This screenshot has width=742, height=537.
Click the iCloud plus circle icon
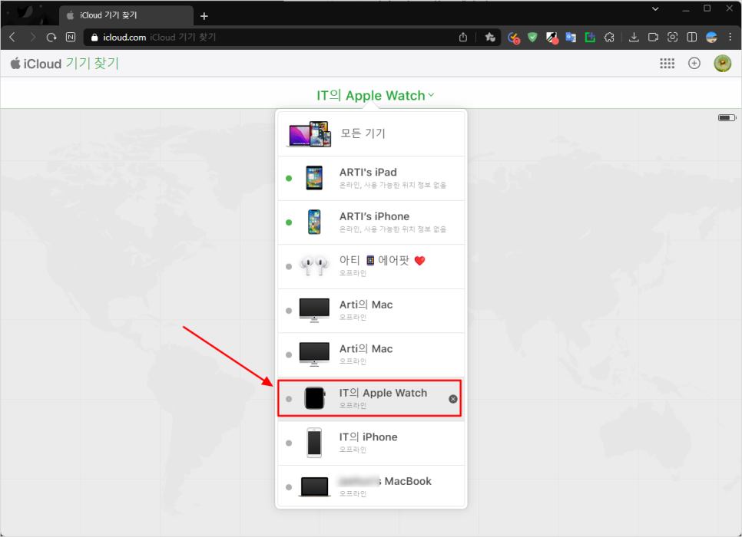coord(694,64)
